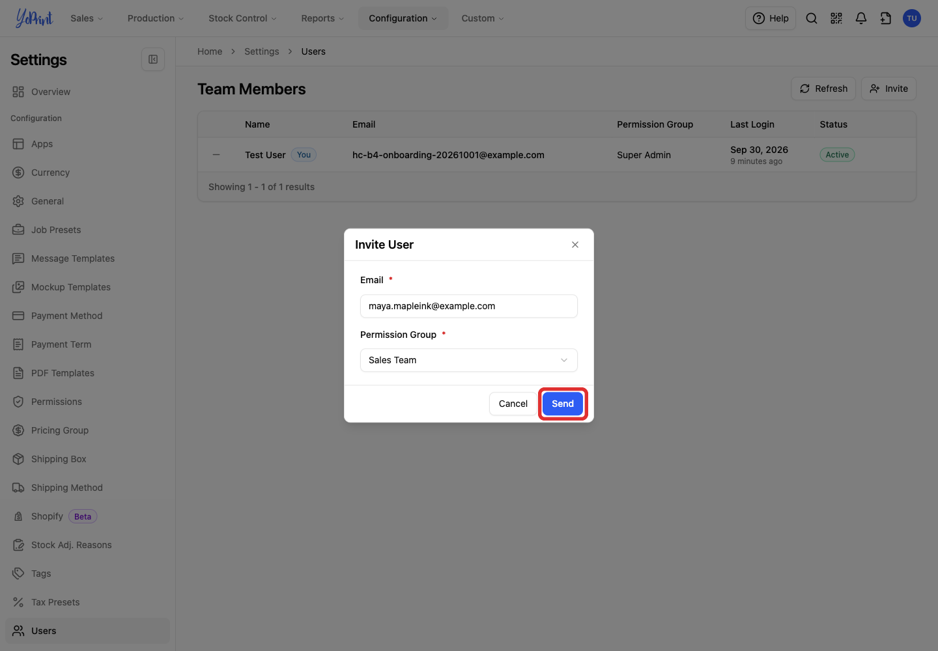
Task: Expand the Production menu
Action: (x=156, y=18)
